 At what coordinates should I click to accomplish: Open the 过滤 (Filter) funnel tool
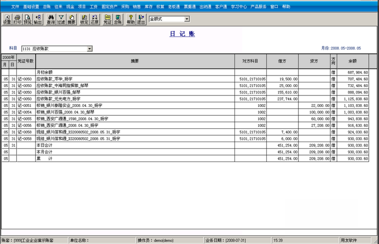(61, 19)
